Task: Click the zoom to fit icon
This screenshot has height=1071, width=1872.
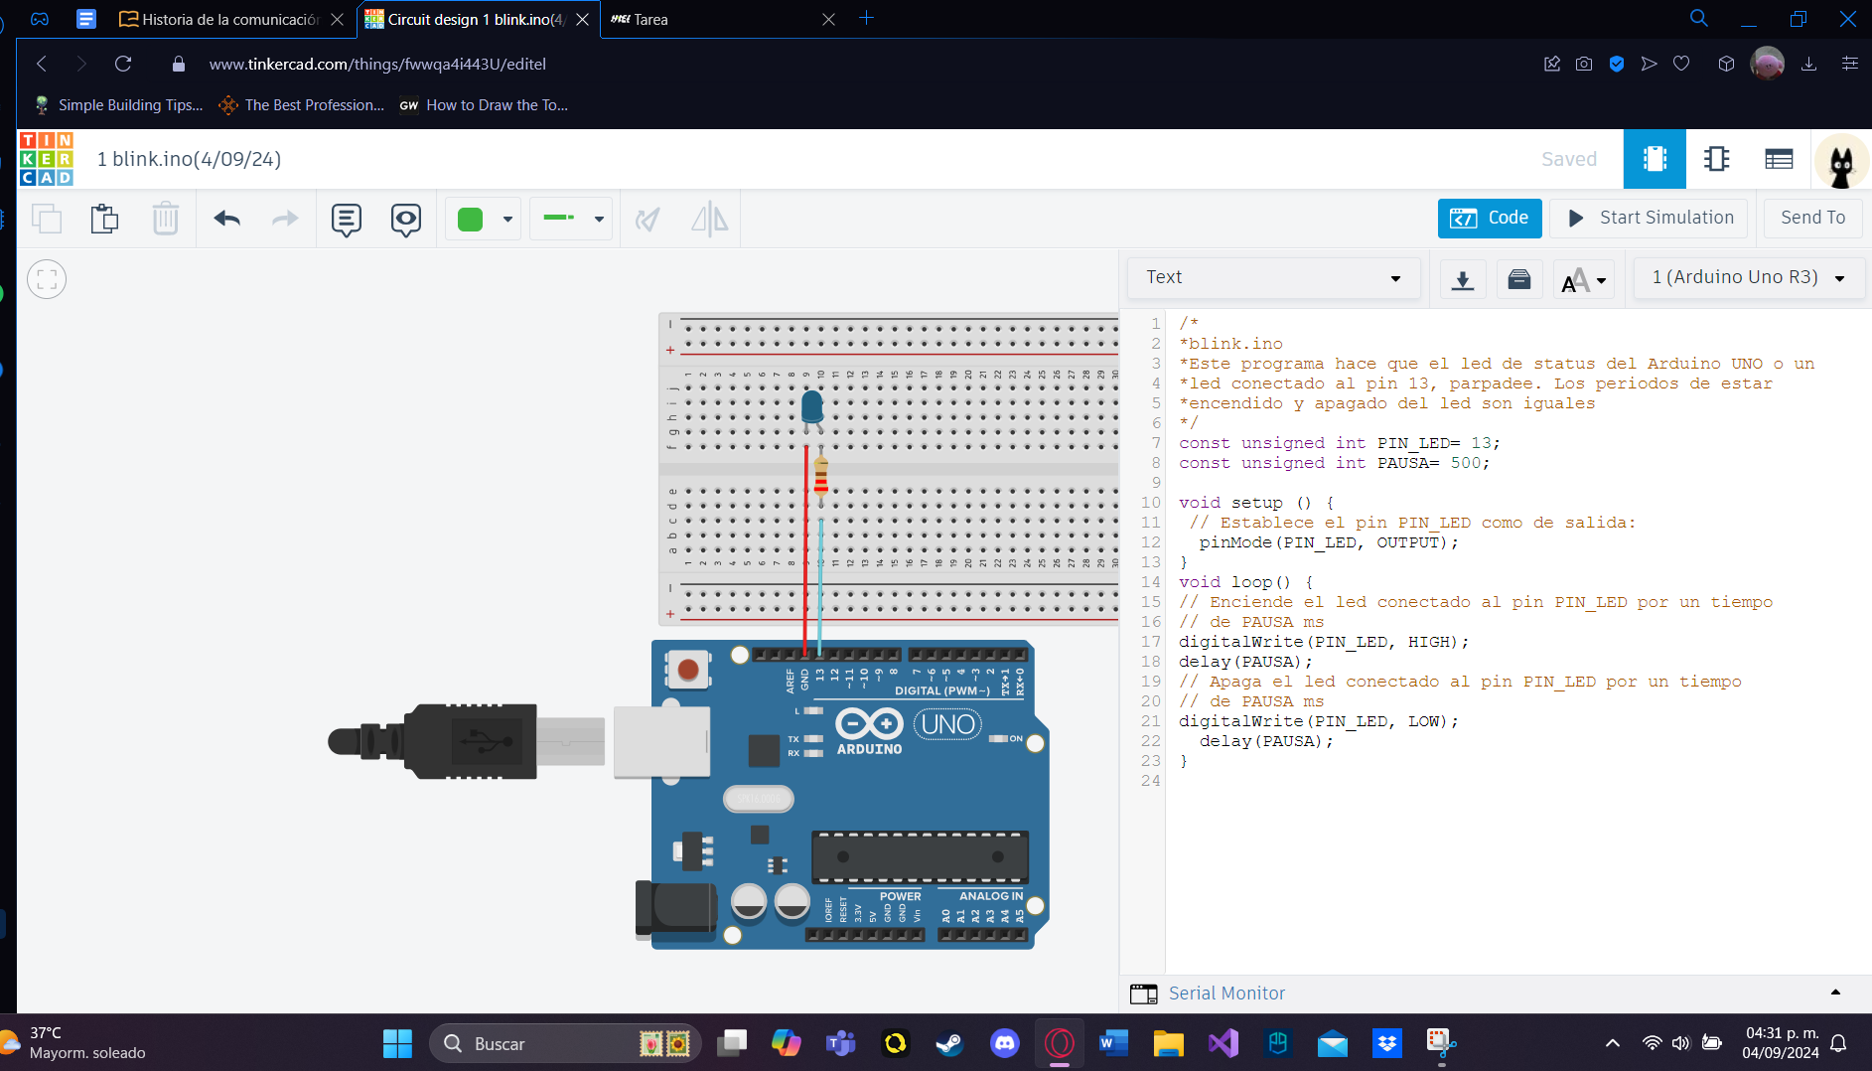Action: coord(47,279)
